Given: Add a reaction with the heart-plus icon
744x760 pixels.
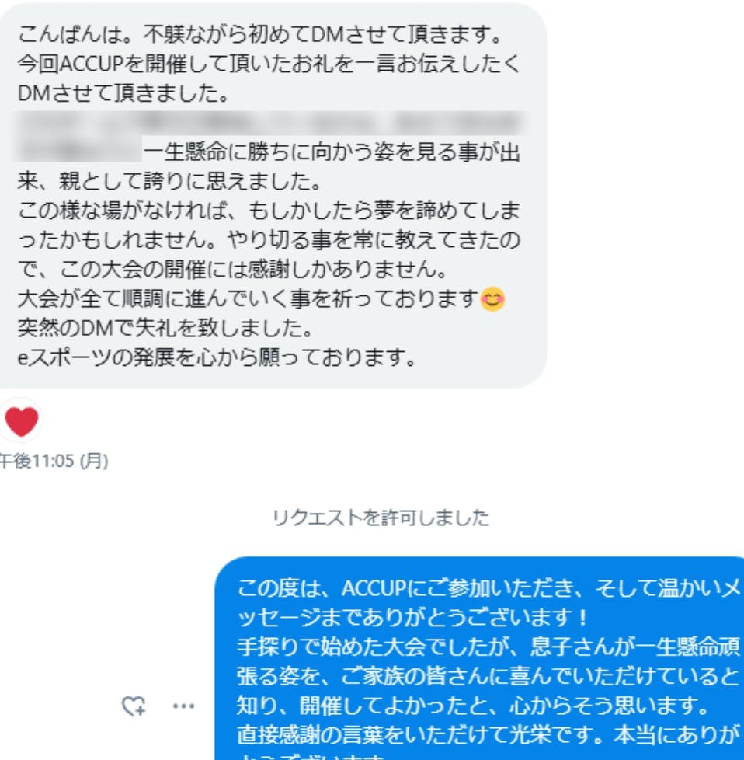Looking at the screenshot, I should [x=134, y=706].
